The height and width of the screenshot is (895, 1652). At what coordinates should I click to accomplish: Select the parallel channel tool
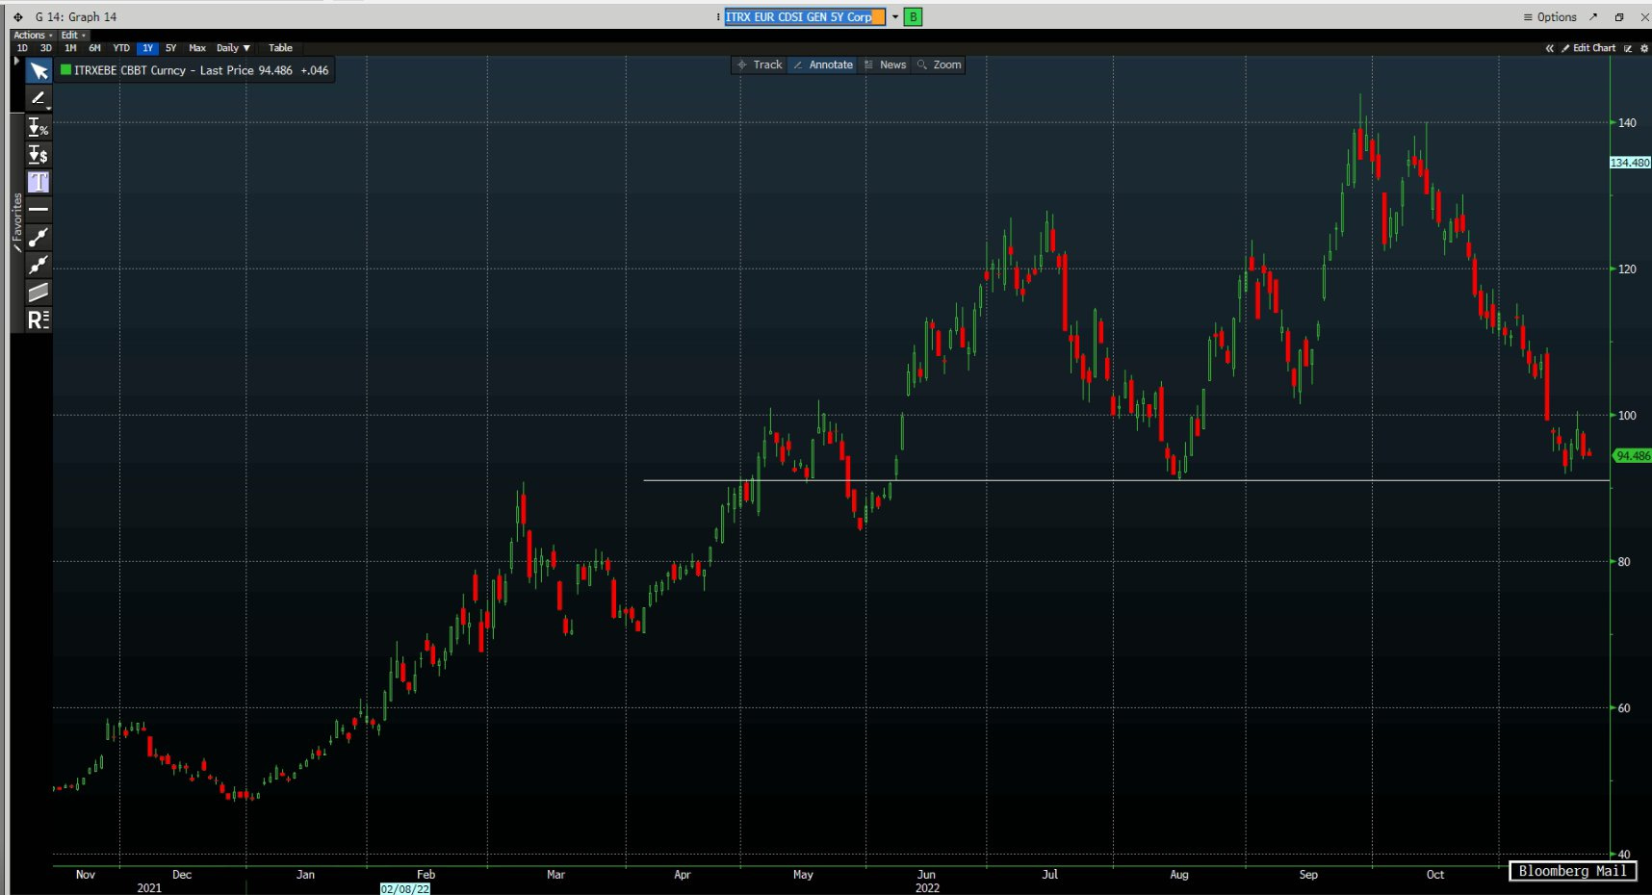click(39, 292)
